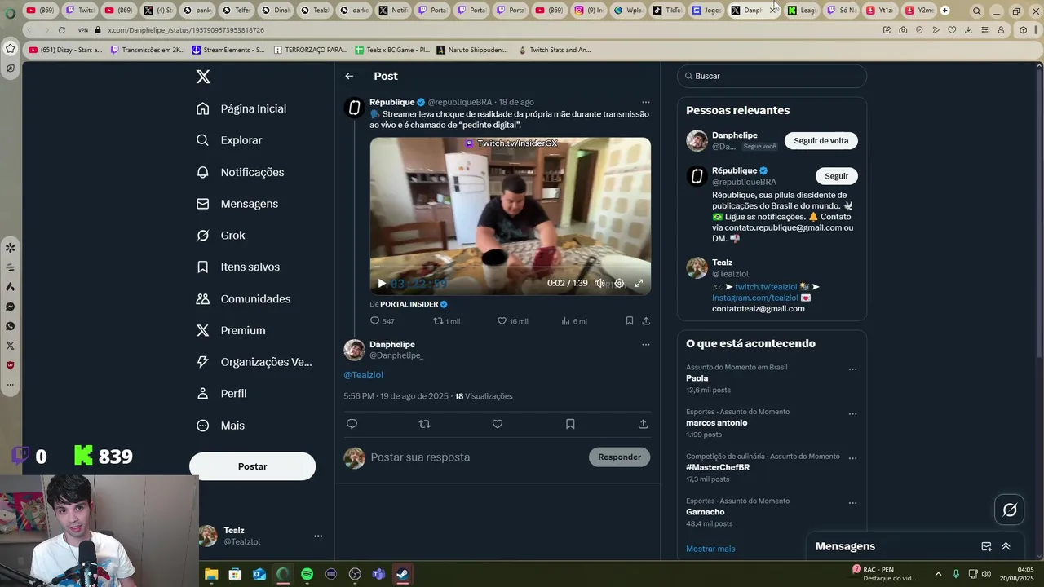Reply icon on Danphelipe post
1044x587 pixels.
tap(352, 424)
